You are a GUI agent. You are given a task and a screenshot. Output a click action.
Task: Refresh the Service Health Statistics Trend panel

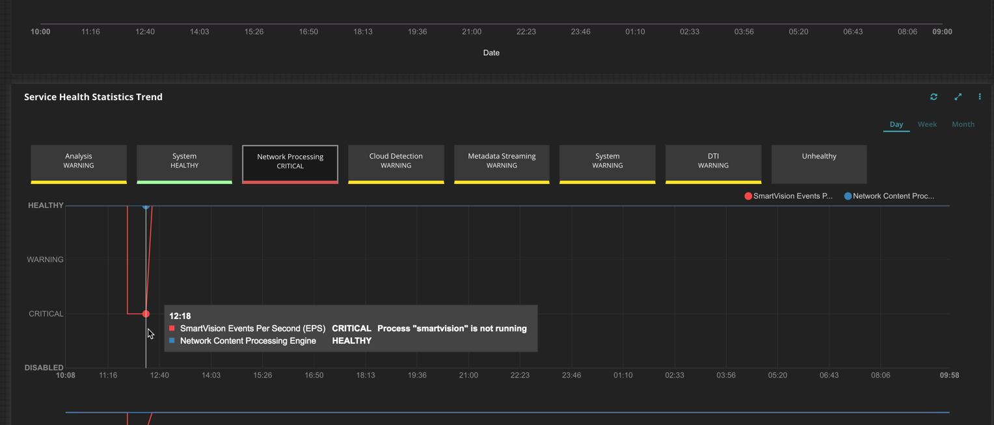point(934,97)
